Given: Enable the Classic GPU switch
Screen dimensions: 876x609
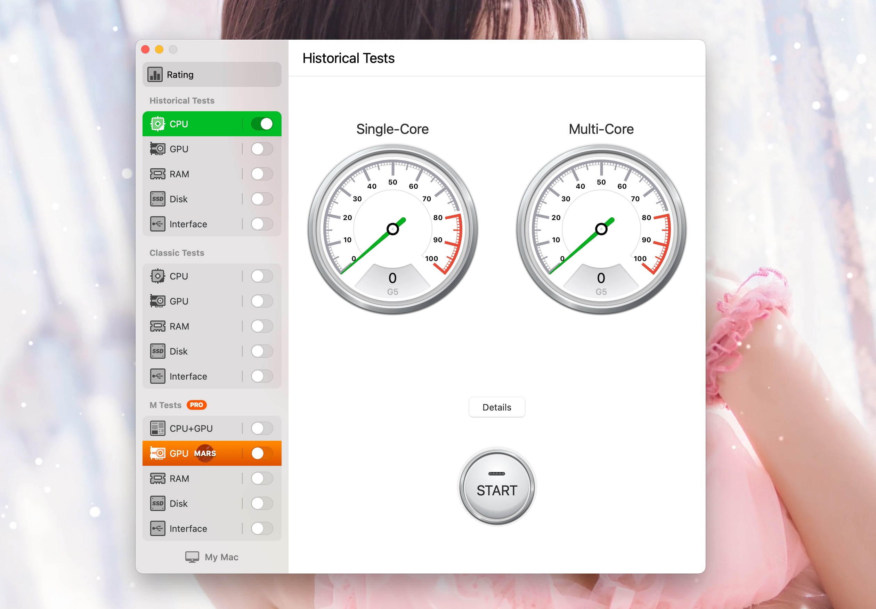Looking at the screenshot, I should (262, 301).
